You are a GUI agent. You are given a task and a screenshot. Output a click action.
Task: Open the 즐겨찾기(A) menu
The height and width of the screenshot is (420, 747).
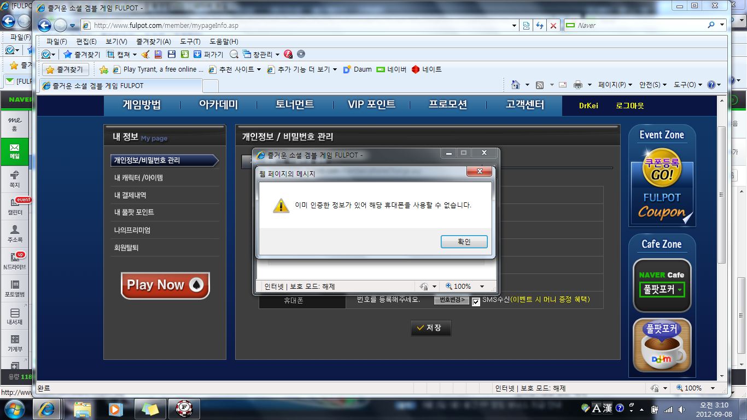(x=154, y=42)
